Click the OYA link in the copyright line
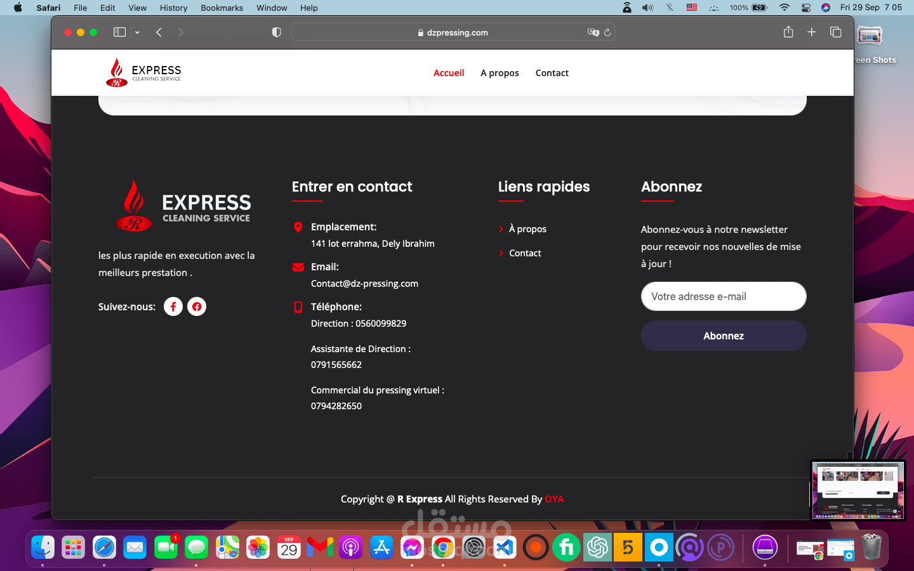 coord(554,499)
